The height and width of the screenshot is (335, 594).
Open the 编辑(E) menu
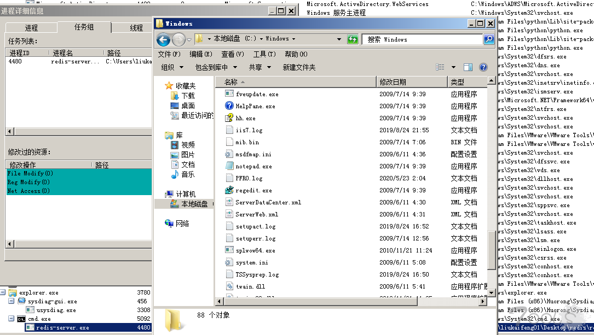pyautogui.click(x=201, y=54)
